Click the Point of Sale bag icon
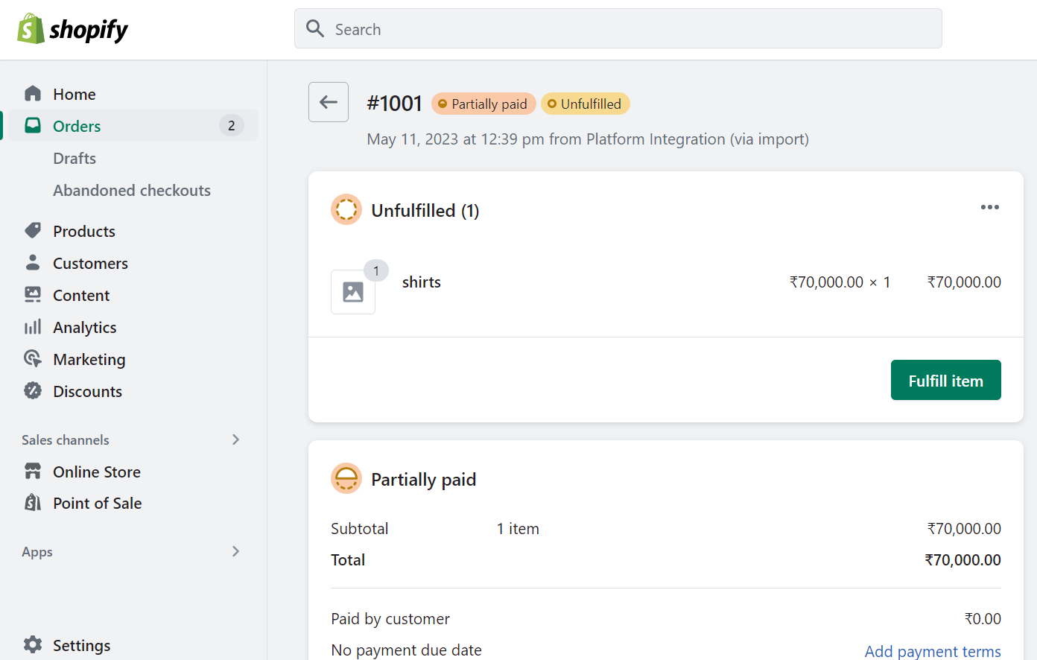 [33, 503]
